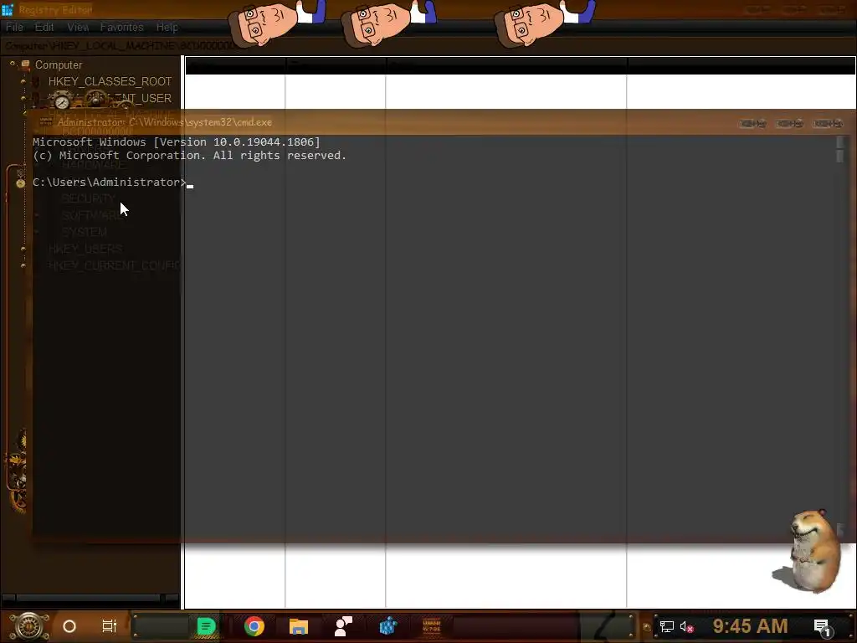The width and height of the screenshot is (857, 643).
Task: Open the green chat app on taskbar
Action: (x=206, y=626)
